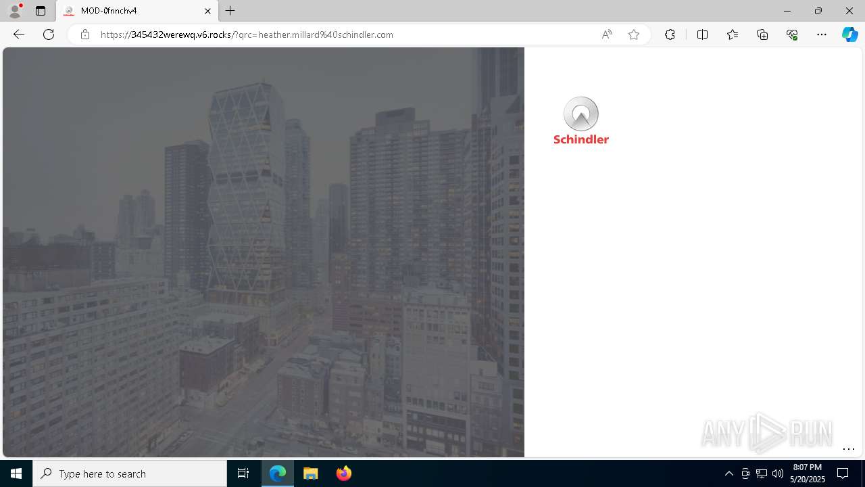Click the taskbar search box

[130, 473]
